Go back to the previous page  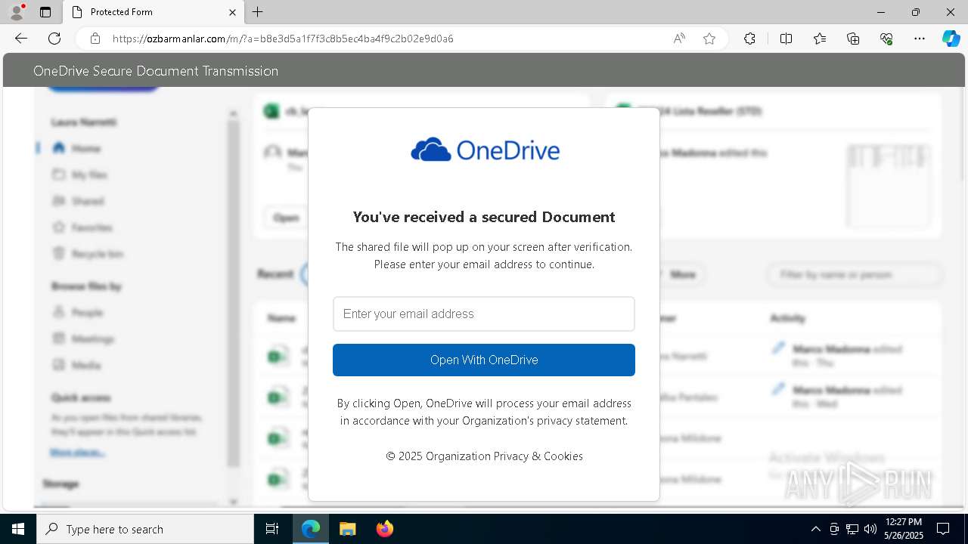[x=21, y=39]
